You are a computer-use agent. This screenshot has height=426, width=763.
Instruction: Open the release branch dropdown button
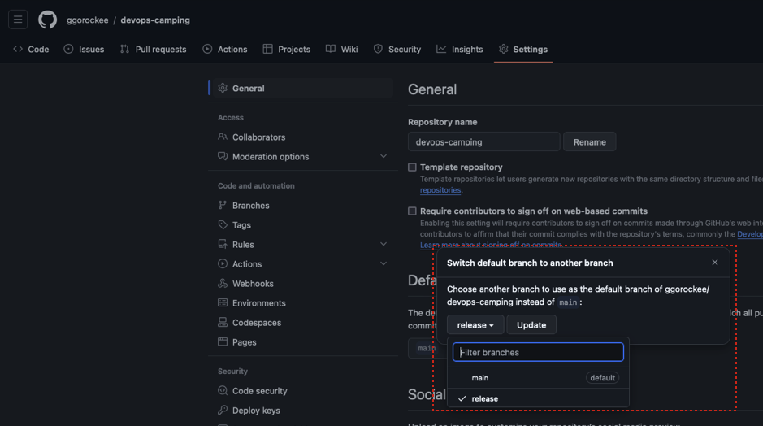(x=475, y=324)
